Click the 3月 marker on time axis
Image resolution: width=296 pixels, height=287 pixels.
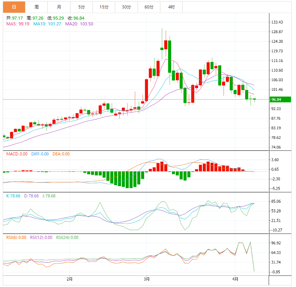147,279
